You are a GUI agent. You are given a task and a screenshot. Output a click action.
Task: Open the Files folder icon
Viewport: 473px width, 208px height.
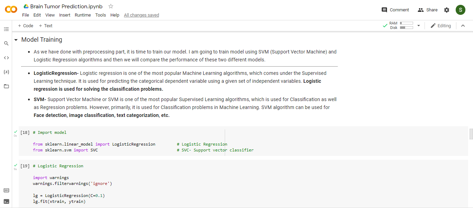pos(6,86)
